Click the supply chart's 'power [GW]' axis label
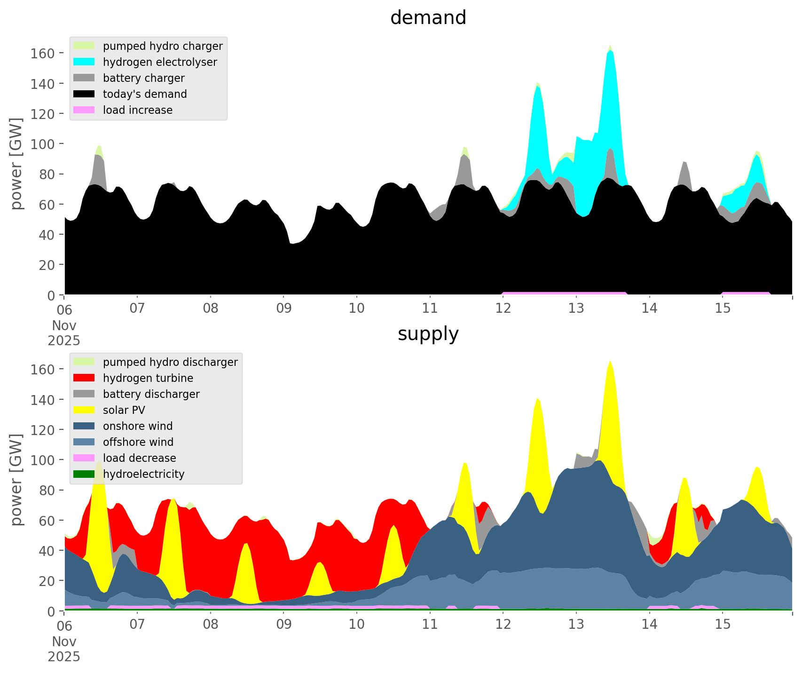The height and width of the screenshot is (673, 802). pos(16,480)
